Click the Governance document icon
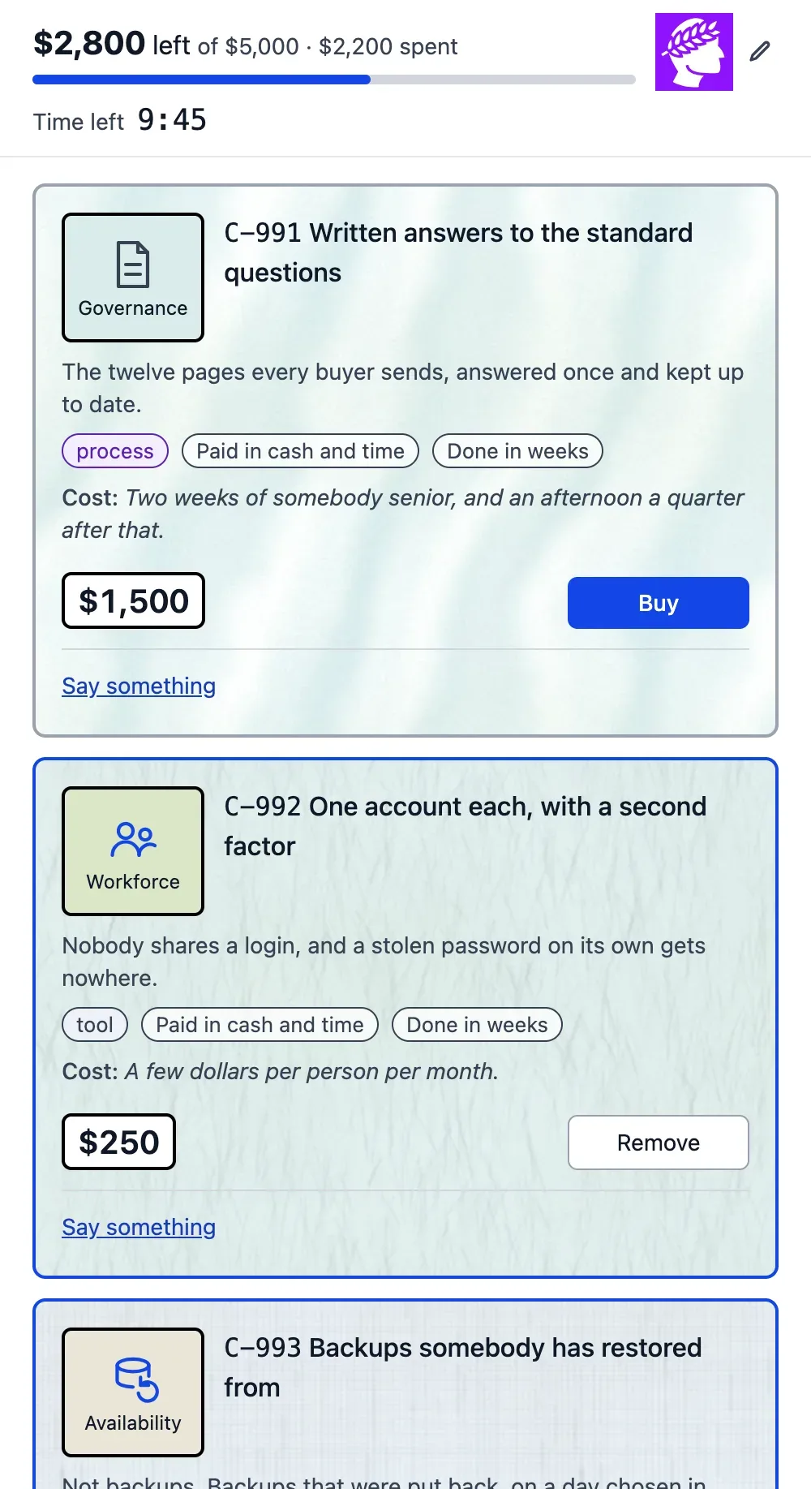Viewport: 811px width, 1489px height. tap(133, 265)
